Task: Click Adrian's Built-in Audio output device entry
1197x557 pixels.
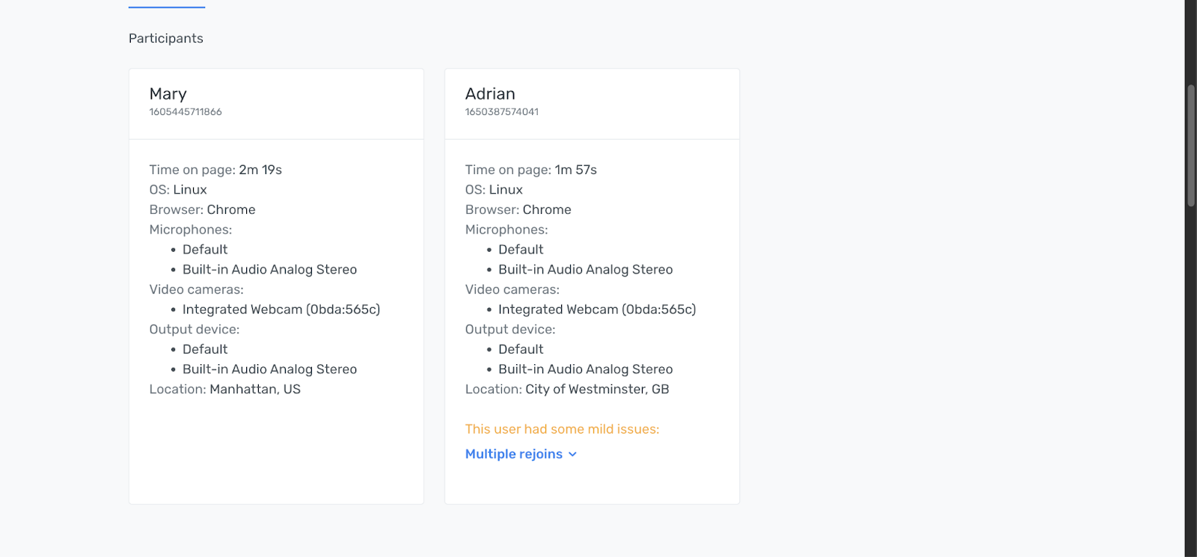Action: [586, 369]
